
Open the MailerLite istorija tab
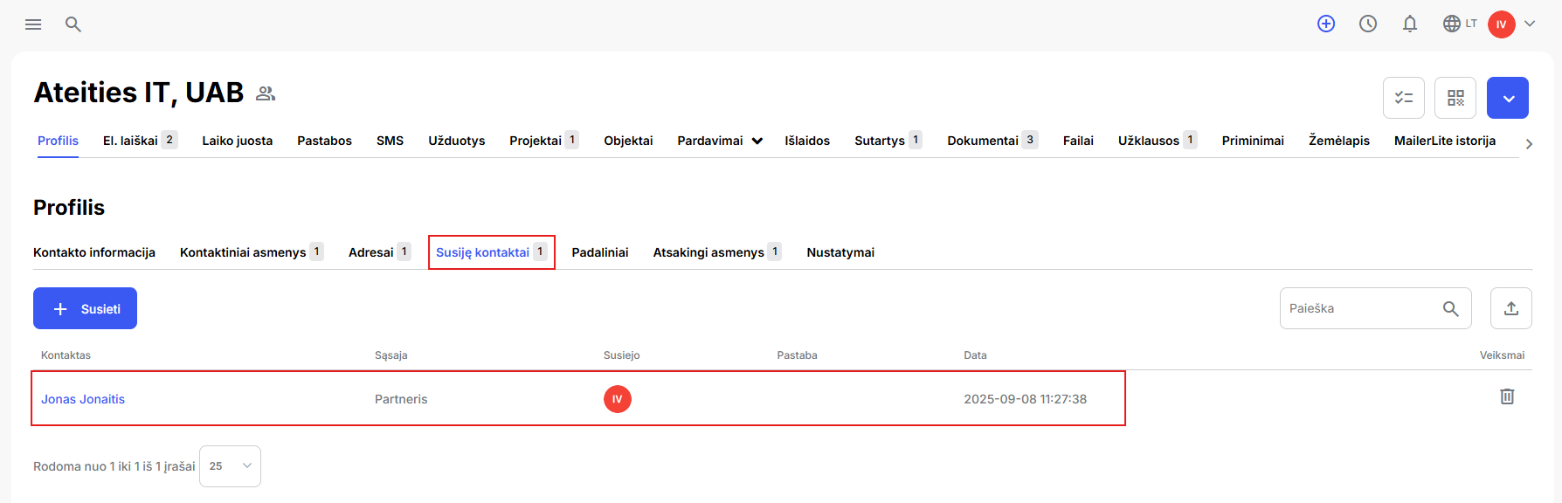click(x=1445, y=141)
